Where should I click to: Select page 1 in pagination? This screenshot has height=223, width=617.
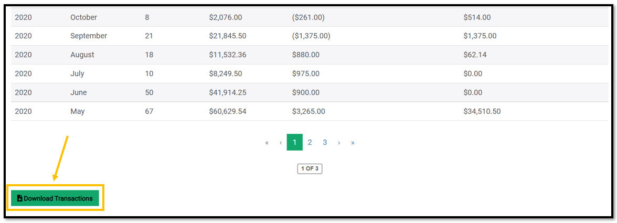(x=295, y=142)
